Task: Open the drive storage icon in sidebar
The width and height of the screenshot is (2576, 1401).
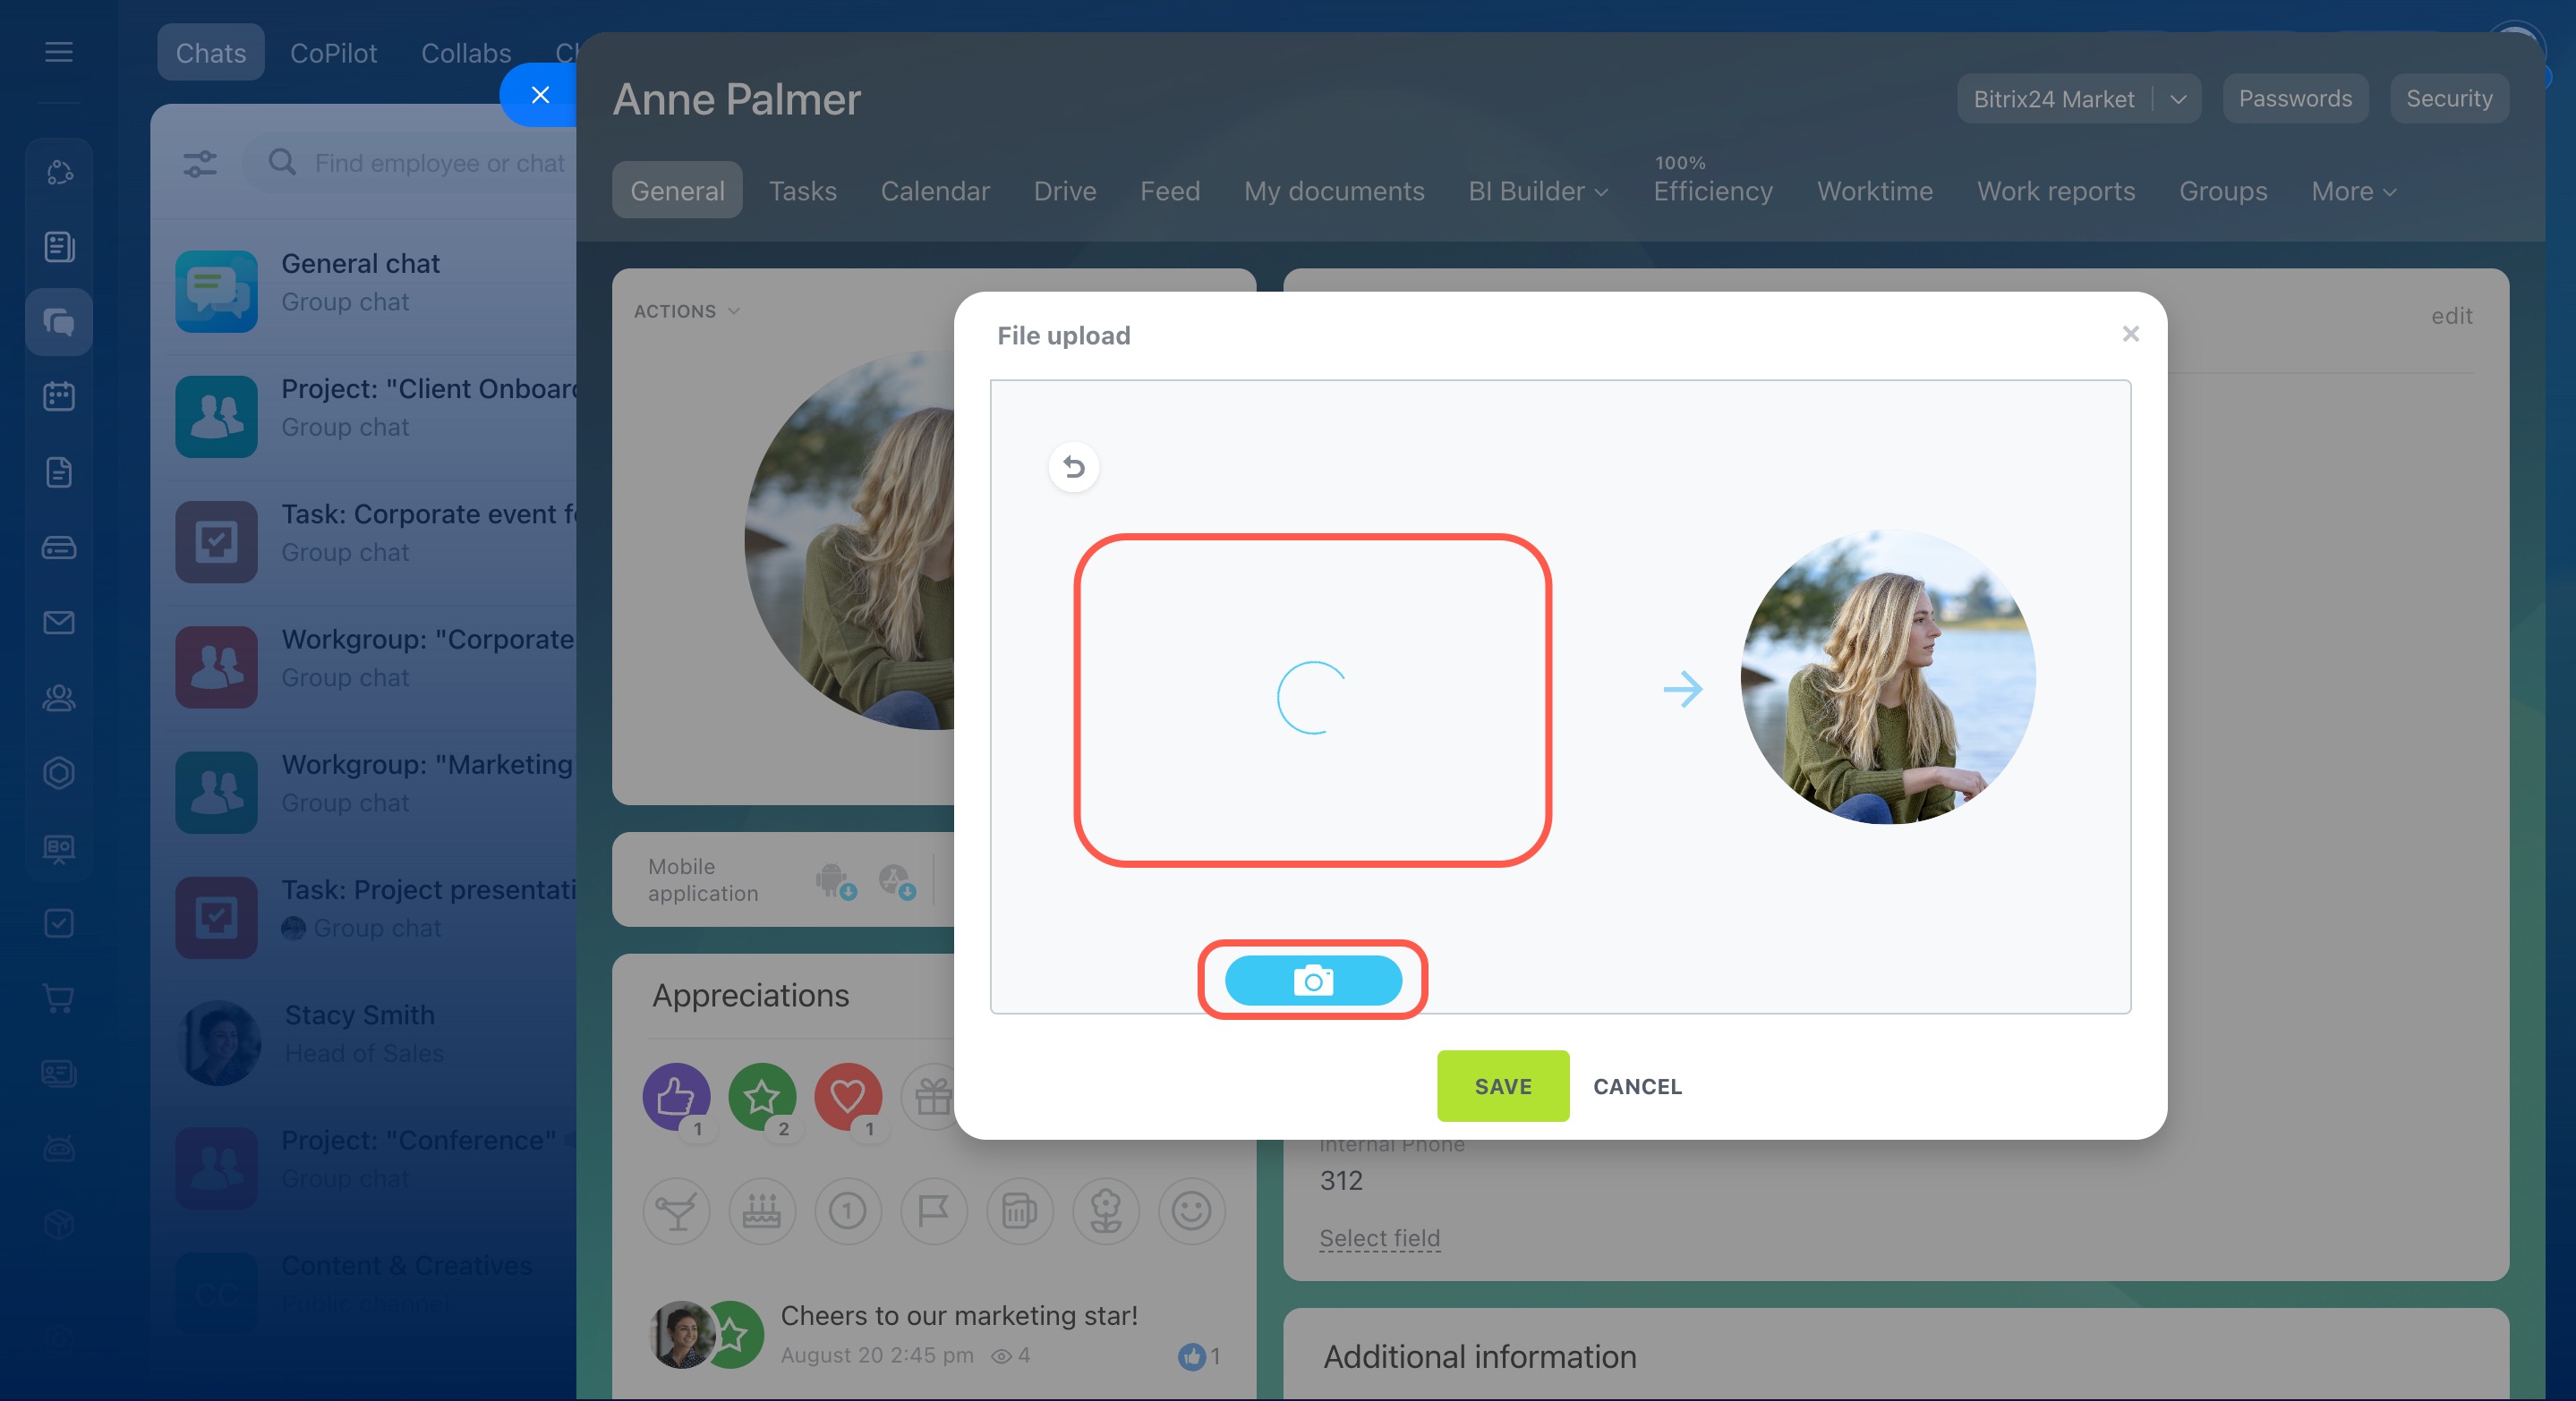Action: [59, 548]
